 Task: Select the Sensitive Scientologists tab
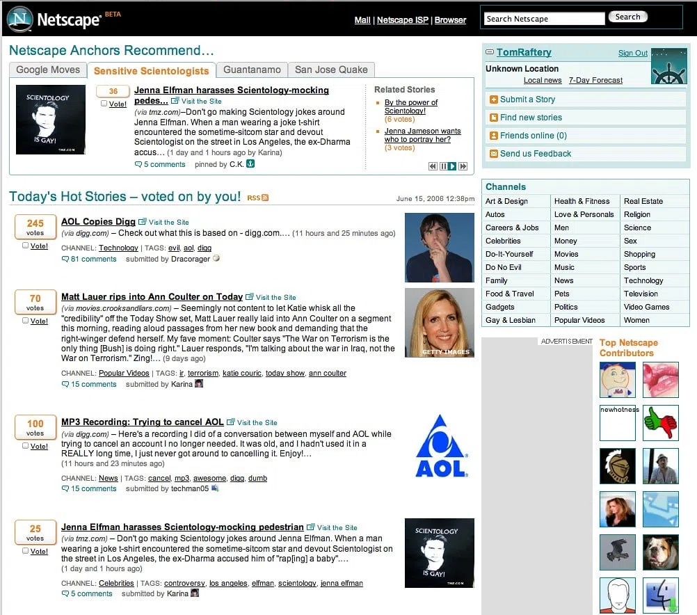[151, 71]
